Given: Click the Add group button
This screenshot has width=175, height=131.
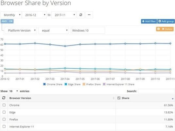Looking at the screenshot, I should (x=166, y=21).
